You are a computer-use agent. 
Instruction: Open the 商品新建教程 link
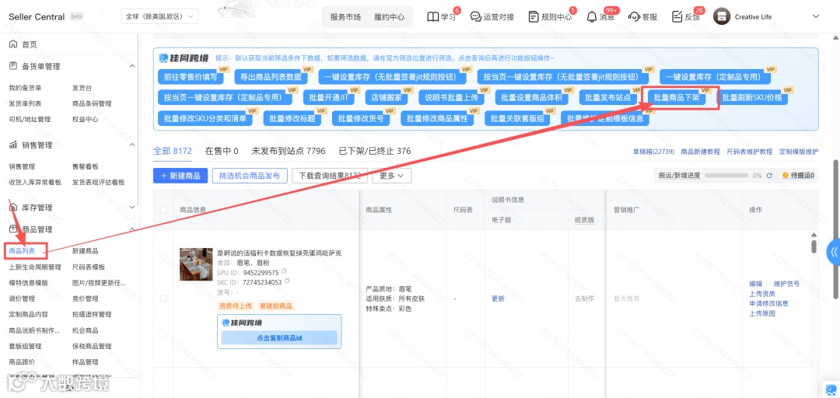(x=700, y=152)
